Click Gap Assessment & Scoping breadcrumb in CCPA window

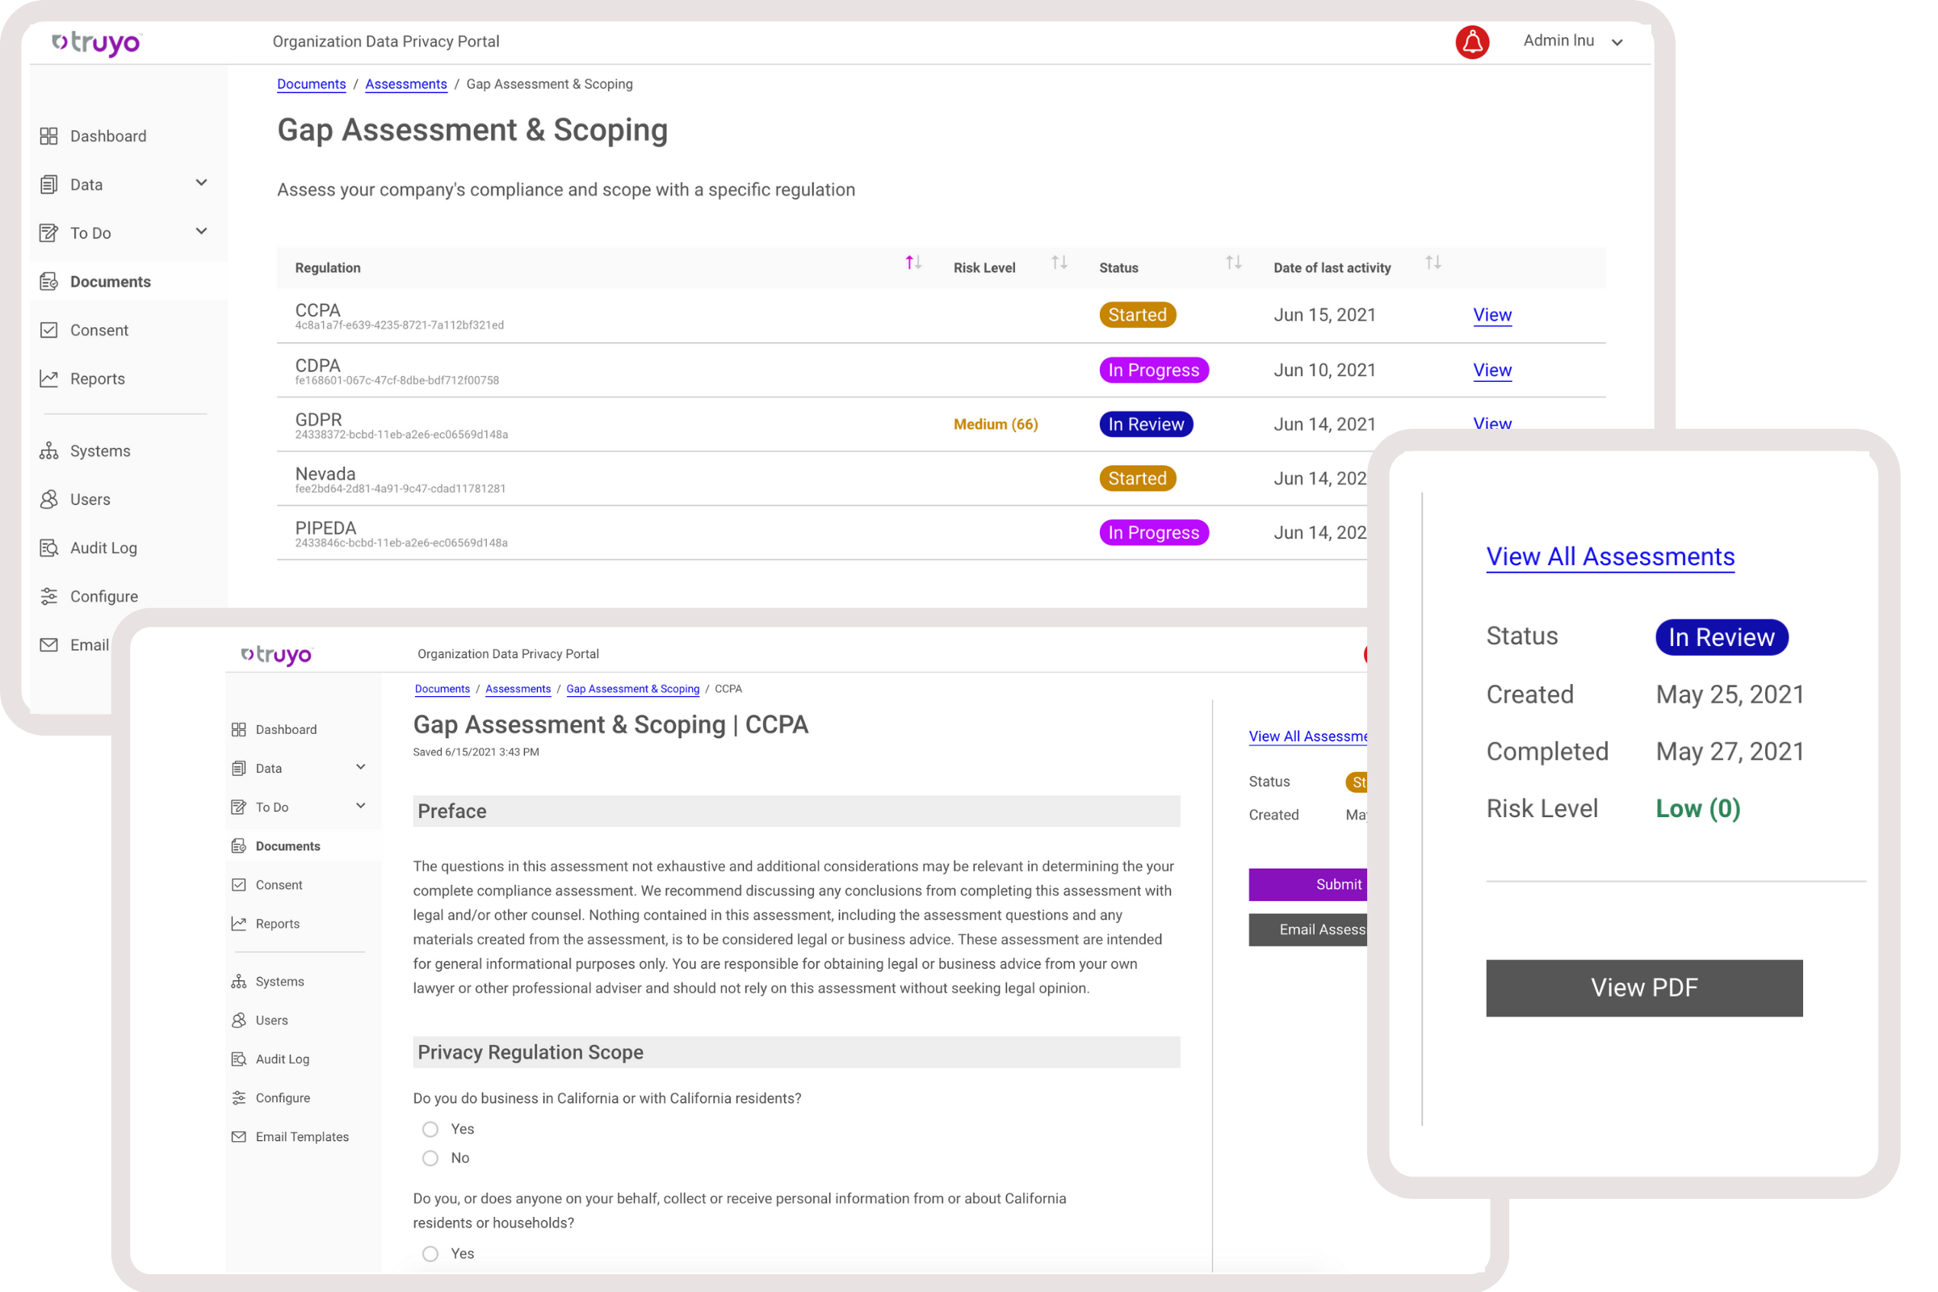633,689
